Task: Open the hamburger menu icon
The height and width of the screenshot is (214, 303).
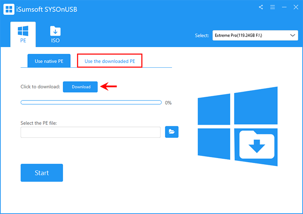Action: point(272,7)
